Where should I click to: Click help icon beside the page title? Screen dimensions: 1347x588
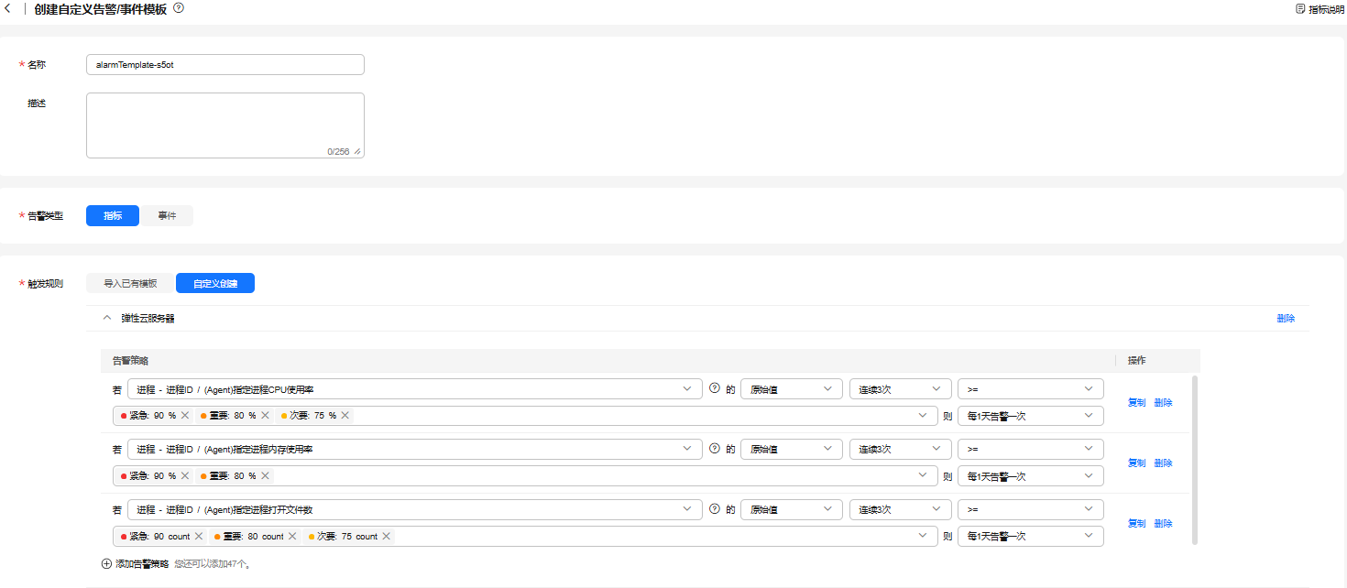179,8
